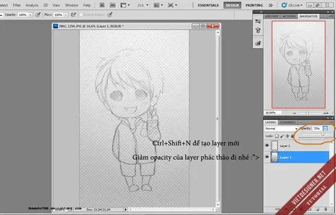
Task: Collapse the icon dock with double arrows
Action: click(261, 12)
